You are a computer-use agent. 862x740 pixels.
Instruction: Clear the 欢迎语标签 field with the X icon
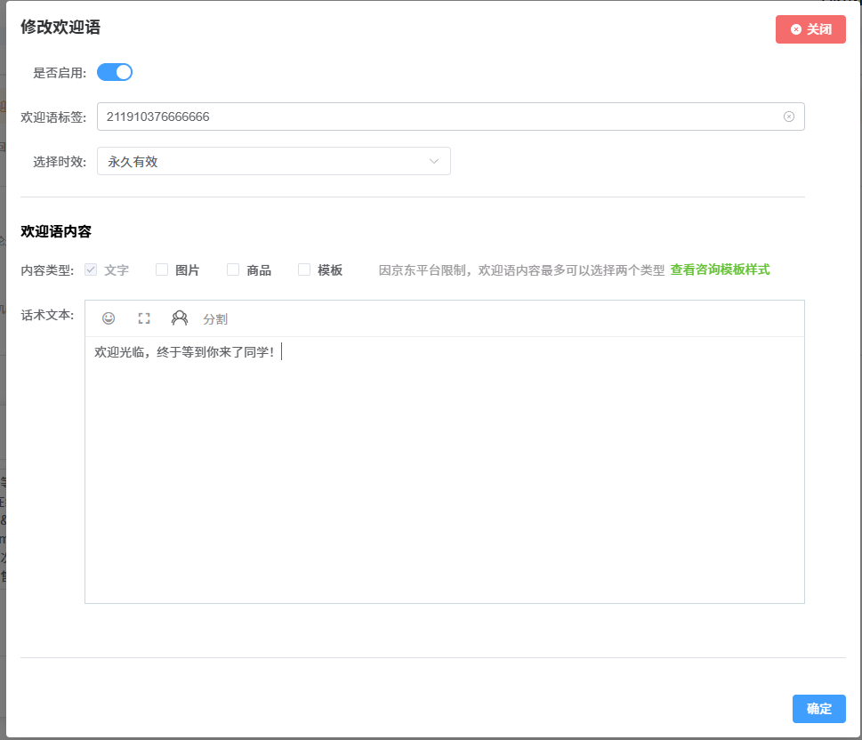(789, 117)
